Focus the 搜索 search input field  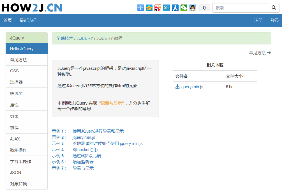coord(240,8)
